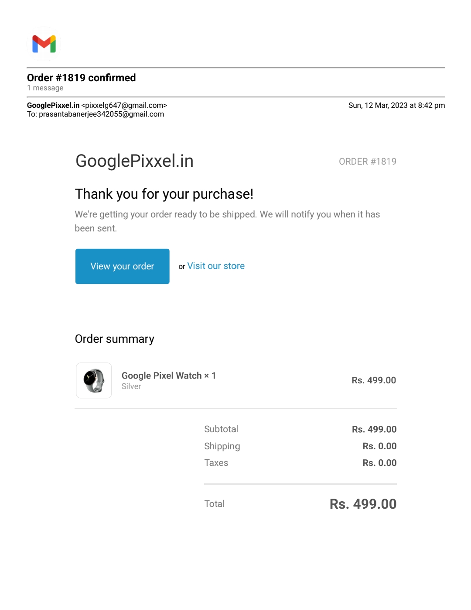Screen dimensions: 471x610
Task: Click the grey ORDER #1819 label
Action: click(x=367, y=162)
